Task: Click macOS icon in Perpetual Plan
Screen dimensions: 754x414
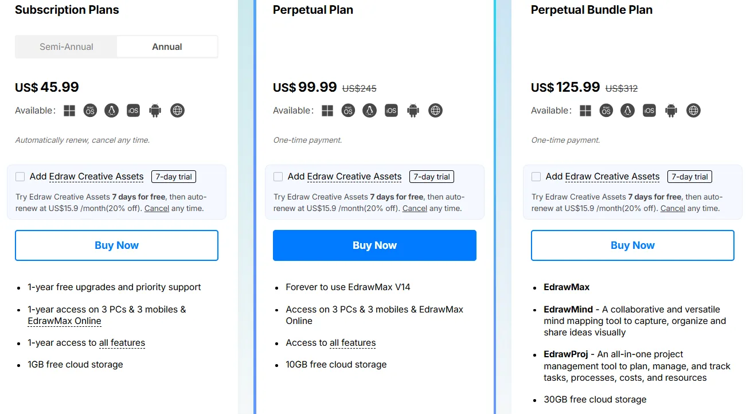Action: point(348,111)
